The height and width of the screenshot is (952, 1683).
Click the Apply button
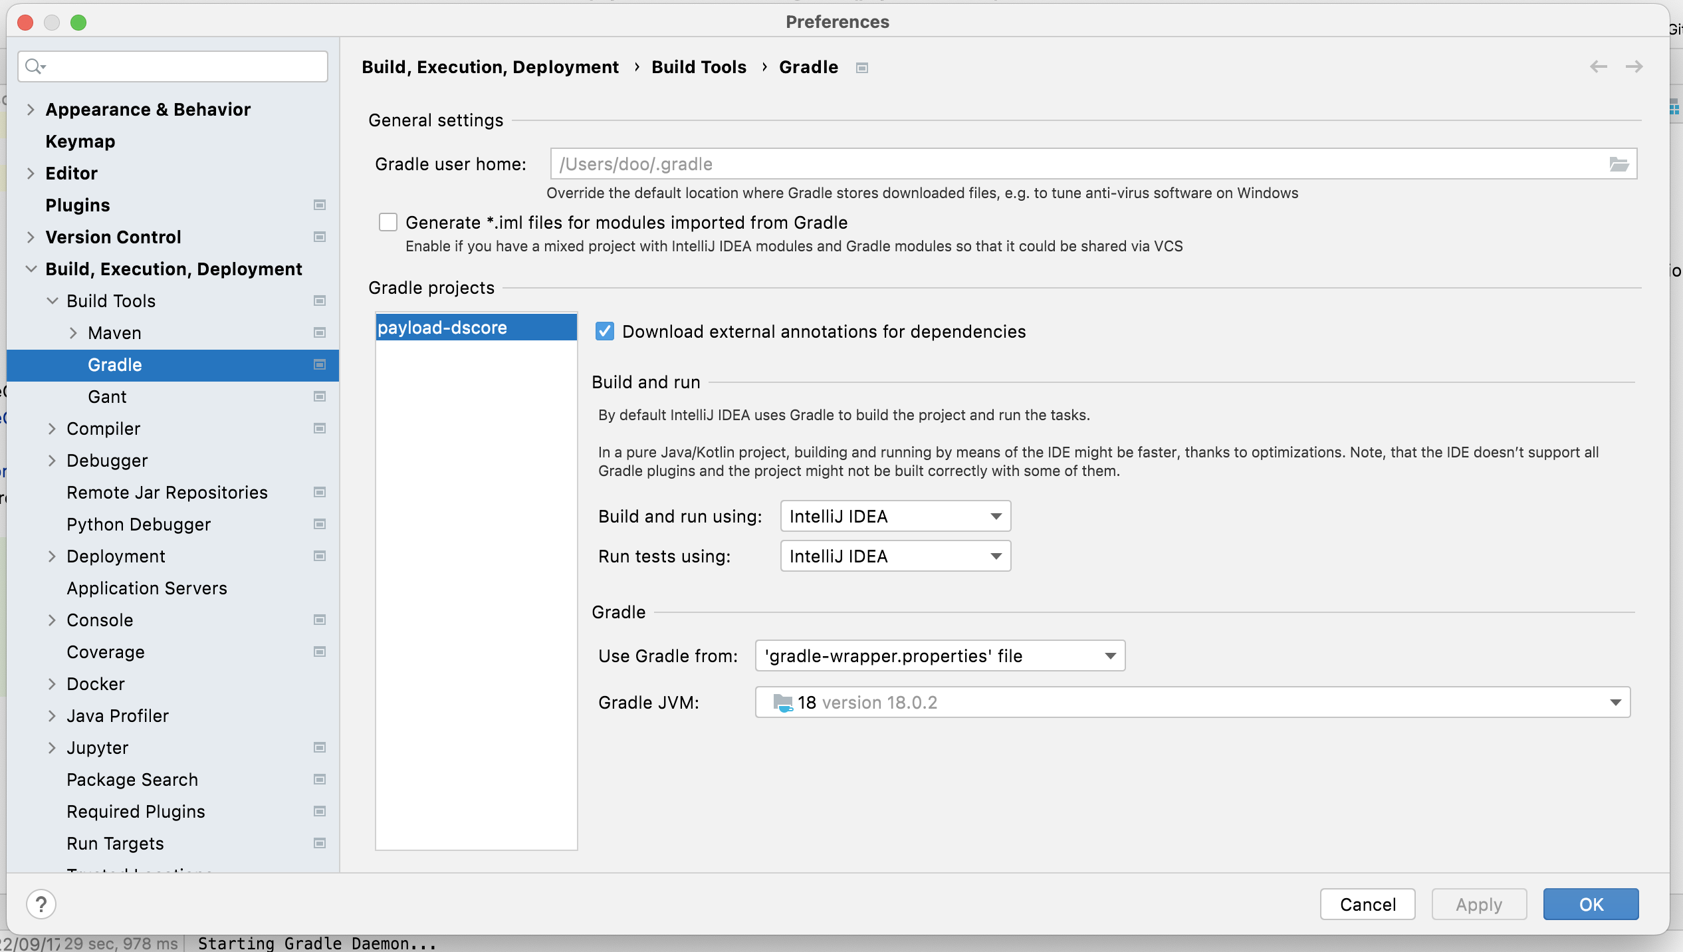(1479, 904)
